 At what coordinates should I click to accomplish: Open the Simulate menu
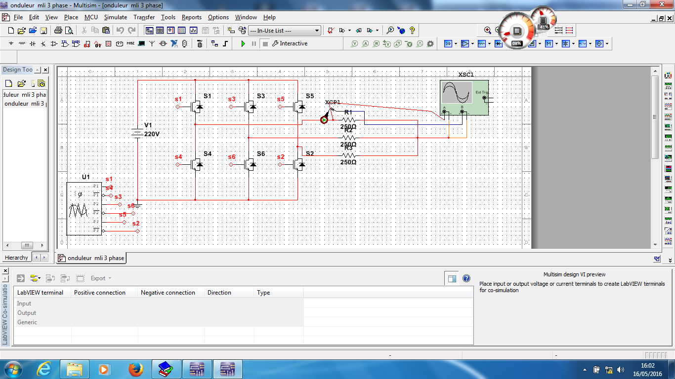(x=115, y=17)
